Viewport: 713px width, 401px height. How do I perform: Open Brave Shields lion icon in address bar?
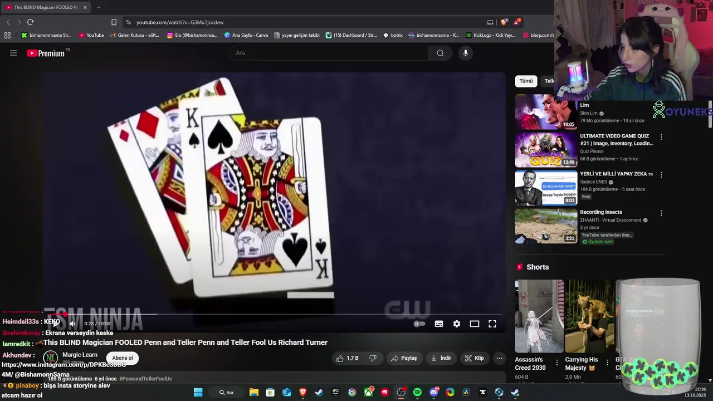[504, 22]
